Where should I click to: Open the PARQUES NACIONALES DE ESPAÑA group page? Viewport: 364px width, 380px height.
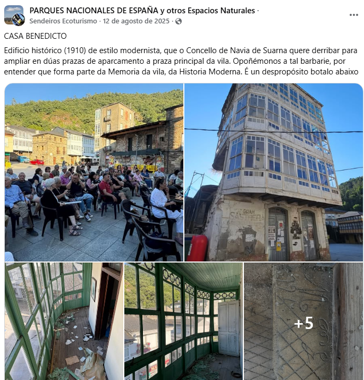142,11
